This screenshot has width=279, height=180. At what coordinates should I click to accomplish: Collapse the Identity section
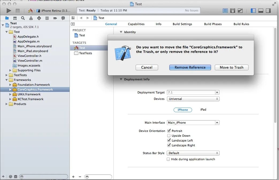tap(121, 32)
